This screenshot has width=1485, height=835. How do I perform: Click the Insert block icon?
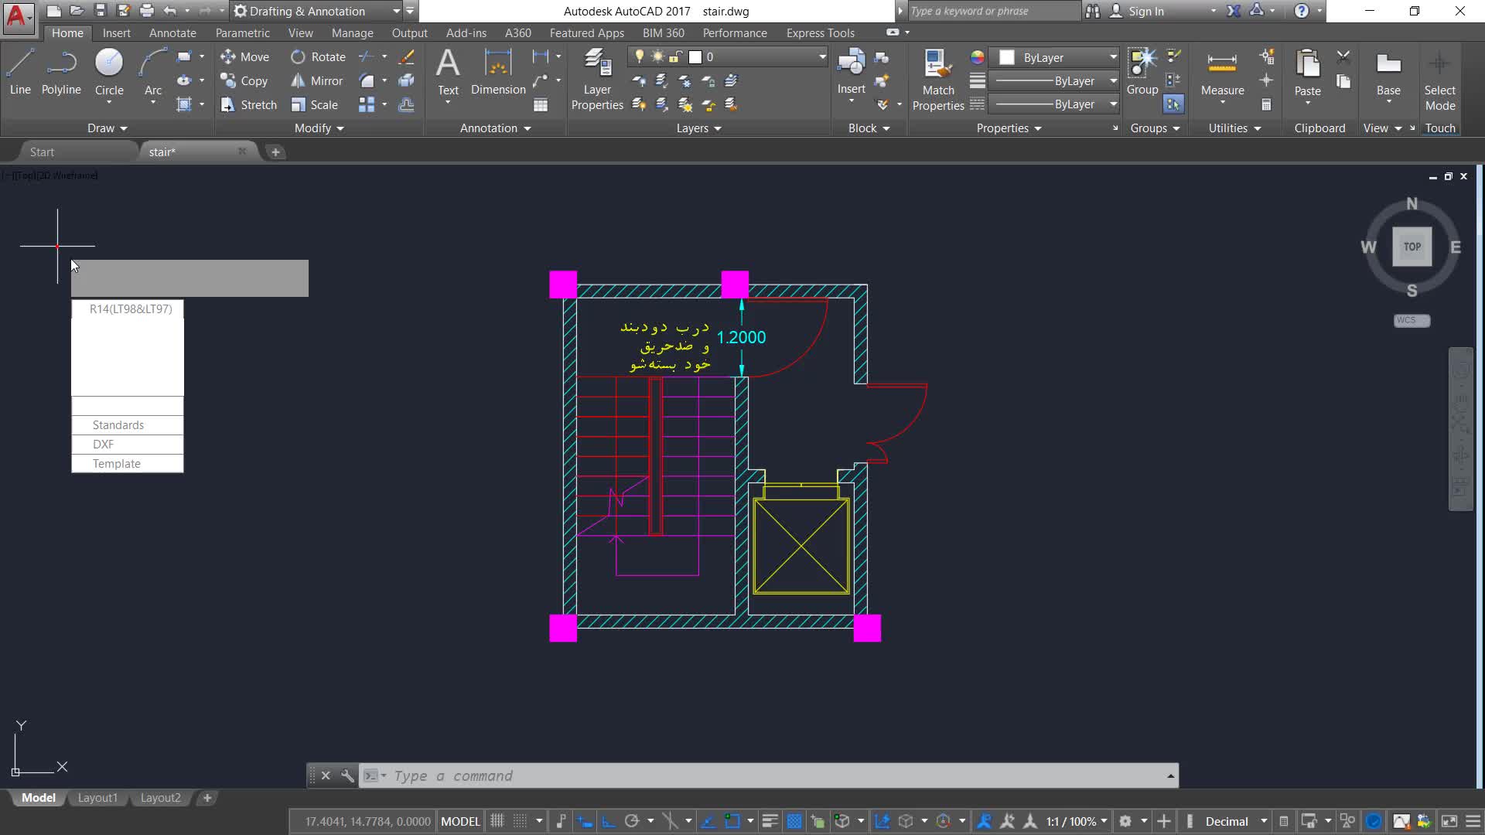851,71
